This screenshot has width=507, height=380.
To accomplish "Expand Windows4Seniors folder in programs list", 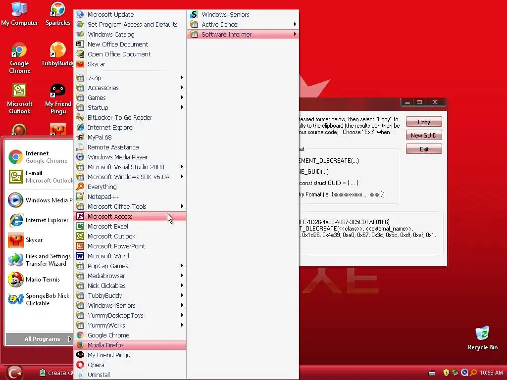I will [x=130, y=305].
